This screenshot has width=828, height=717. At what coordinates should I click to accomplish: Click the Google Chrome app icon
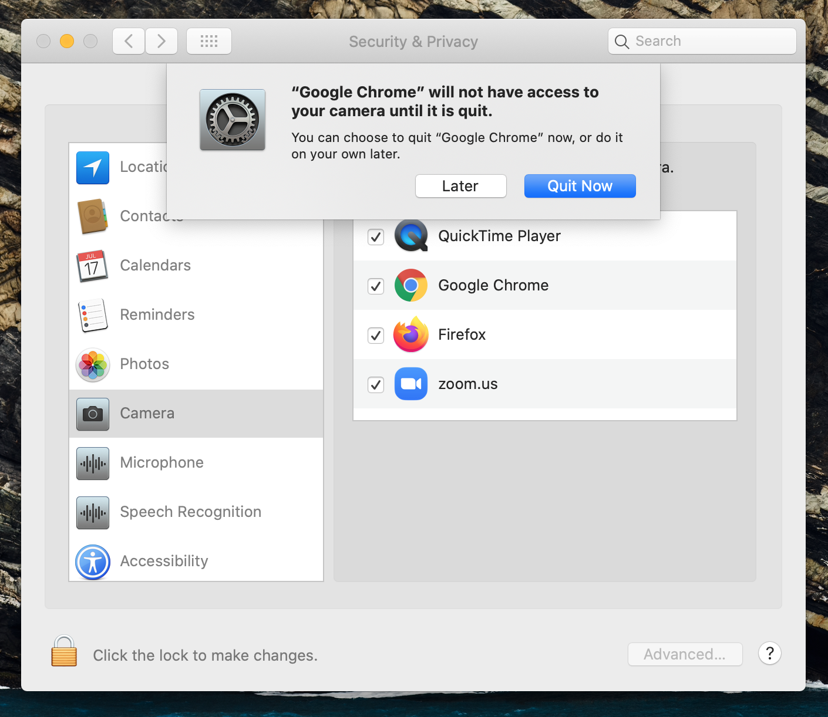411,285
